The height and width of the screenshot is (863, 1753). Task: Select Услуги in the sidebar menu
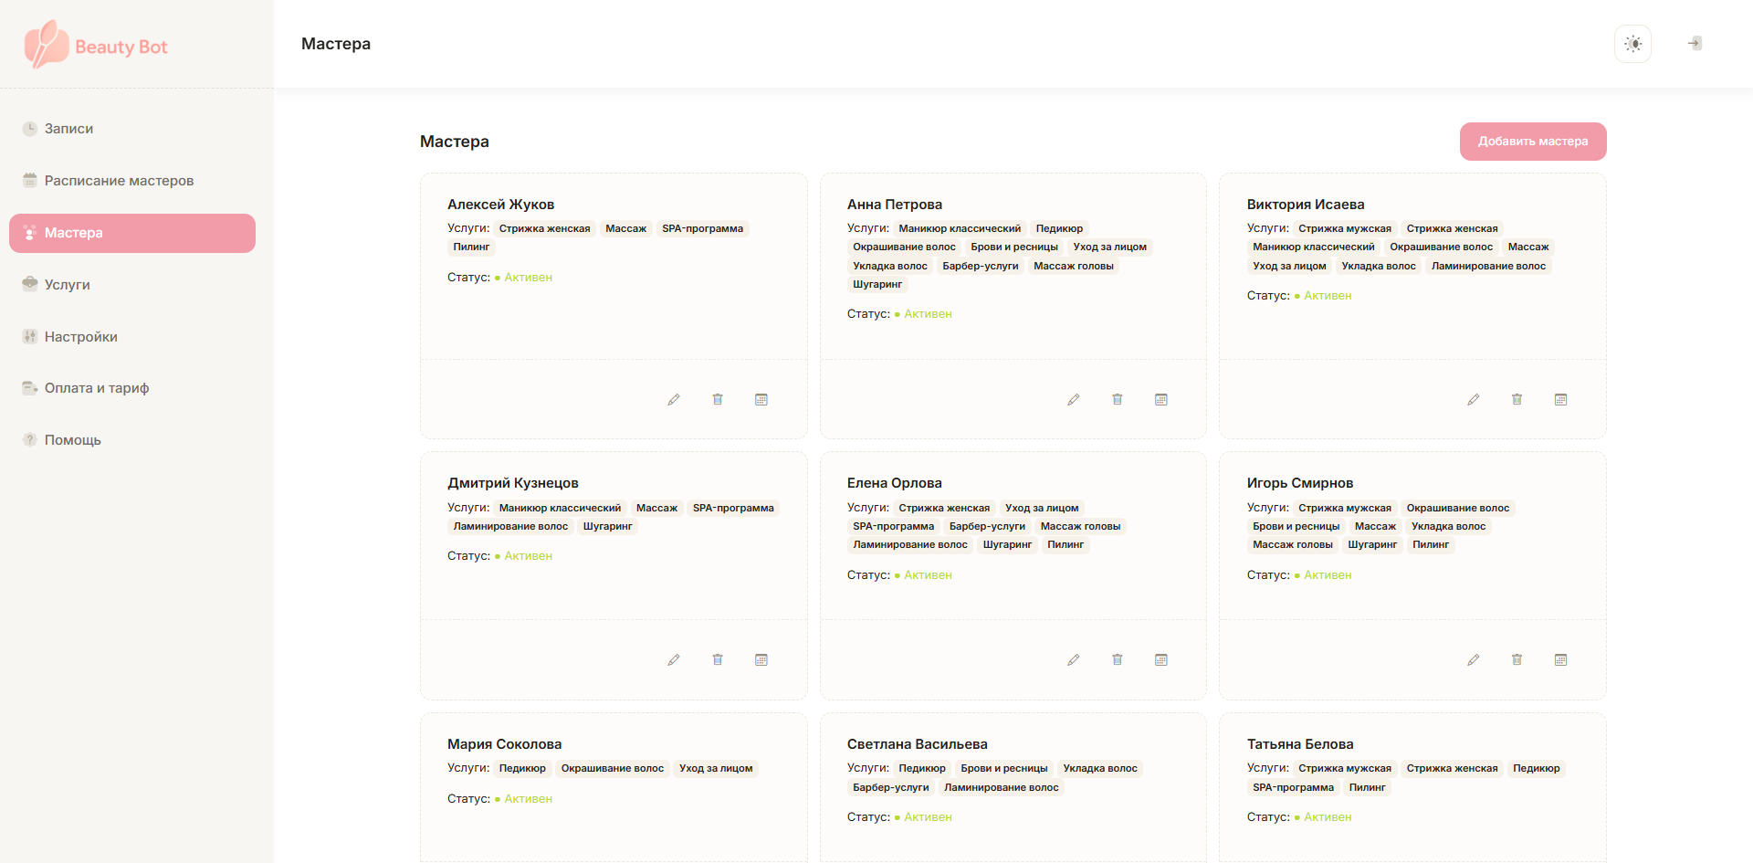click(67, 285)
